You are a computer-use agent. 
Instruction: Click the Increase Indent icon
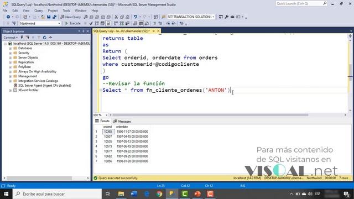[174, 23]
